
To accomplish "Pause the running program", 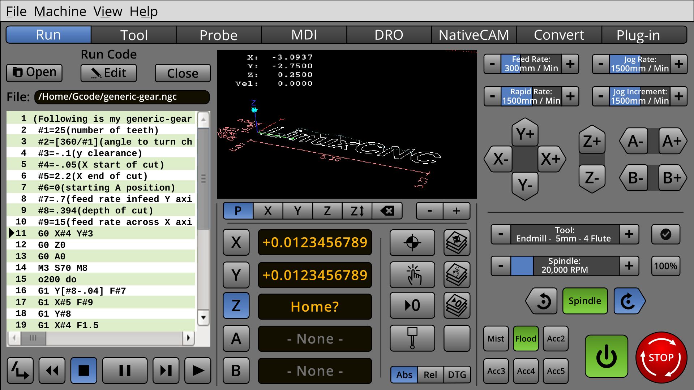I will [x=125, y=370].
